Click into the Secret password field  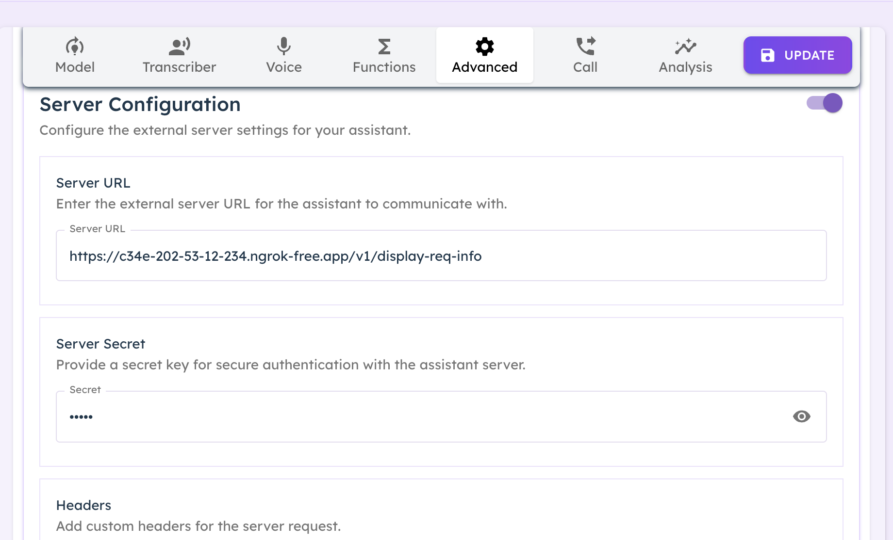441,416
